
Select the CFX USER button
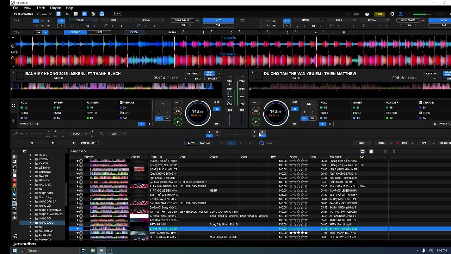(x=100, y=32)
